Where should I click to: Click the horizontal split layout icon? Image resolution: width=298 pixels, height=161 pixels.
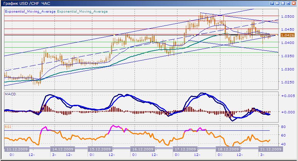(x=283, y=3)
